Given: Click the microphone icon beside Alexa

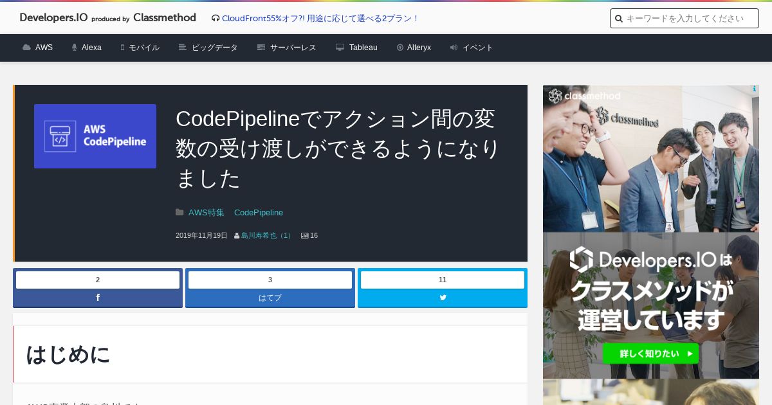Looking at the screenshot, I should 75,48.
